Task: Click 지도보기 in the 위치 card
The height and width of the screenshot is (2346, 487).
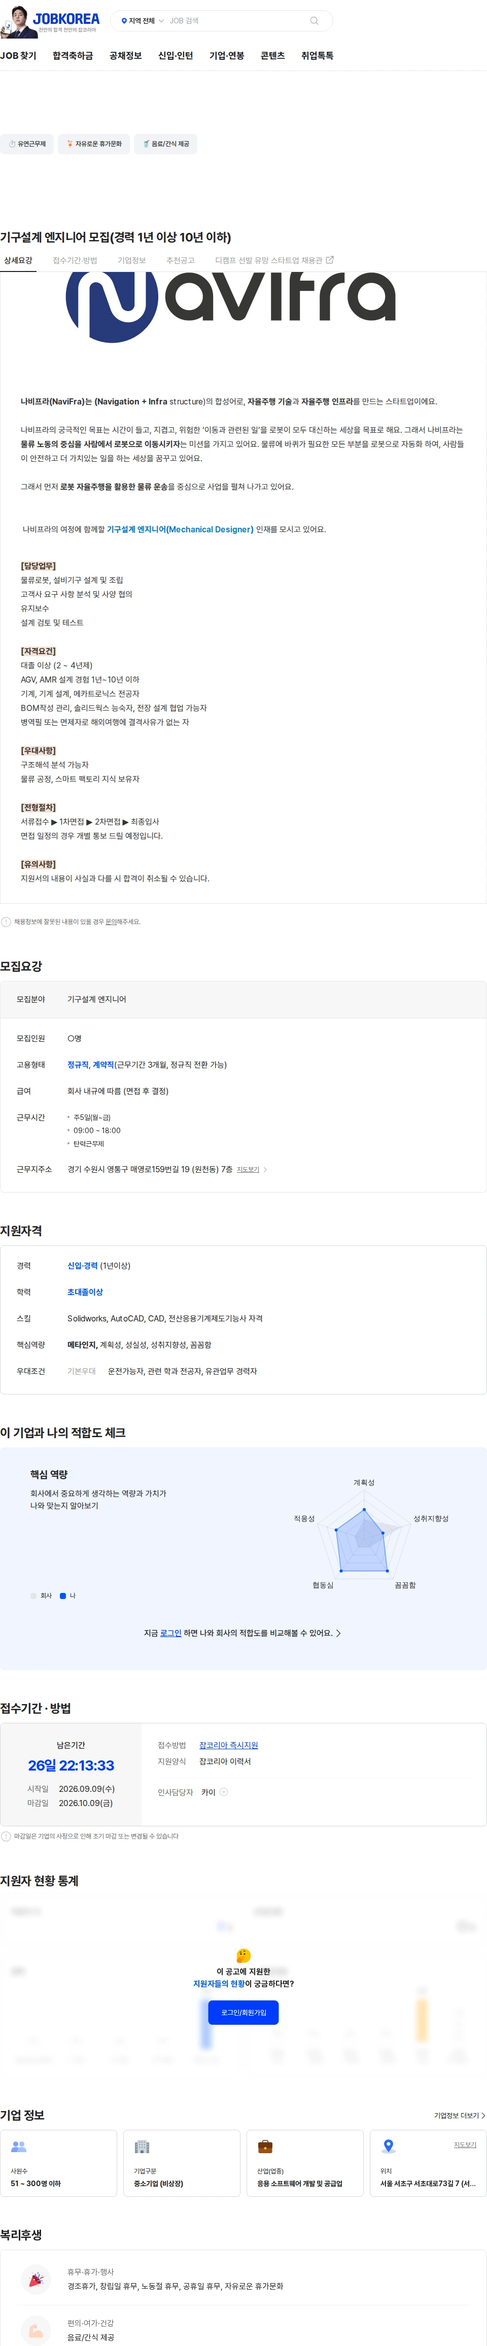Action: tap(465, 2145)
